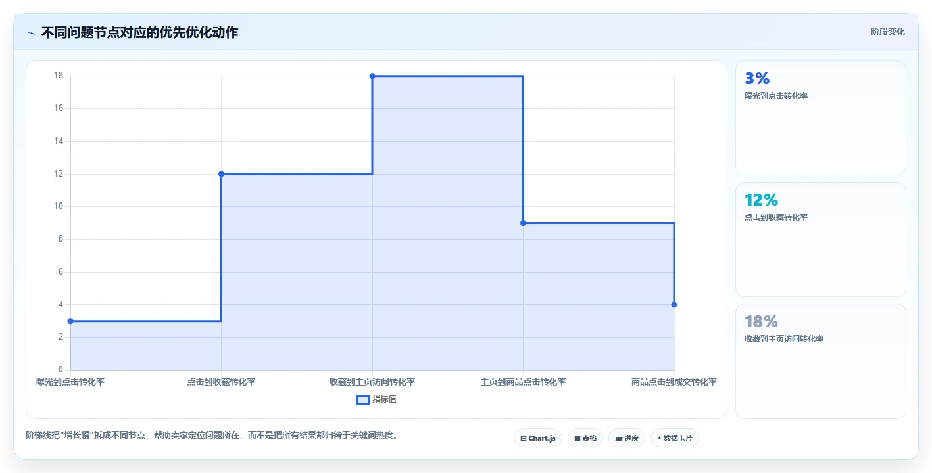Screen dimensions: 932x473
Task: Click the data point at value 3
Action: click(70, 321)
